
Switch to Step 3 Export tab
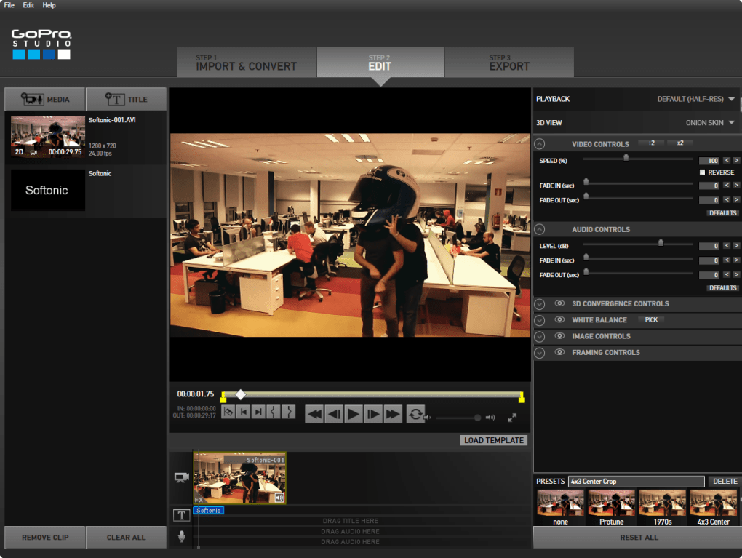pos(509,62)
